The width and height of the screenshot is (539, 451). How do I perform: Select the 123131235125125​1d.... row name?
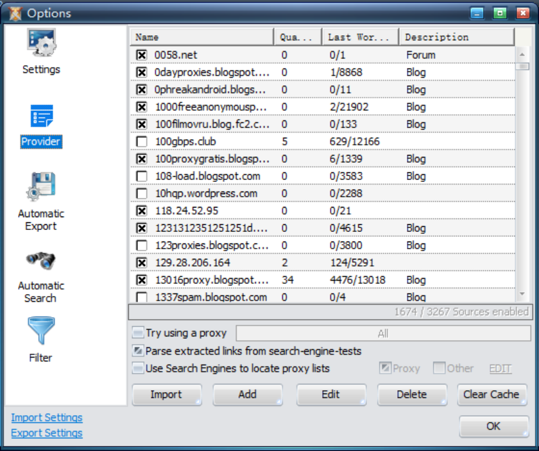[x=211, y=228]
